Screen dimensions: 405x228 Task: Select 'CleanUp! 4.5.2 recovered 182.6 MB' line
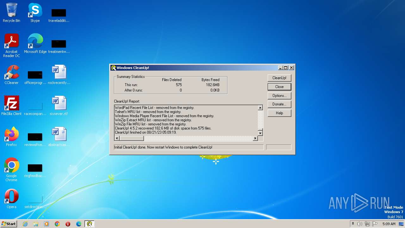pyautogui.click(x=163, y=128)
